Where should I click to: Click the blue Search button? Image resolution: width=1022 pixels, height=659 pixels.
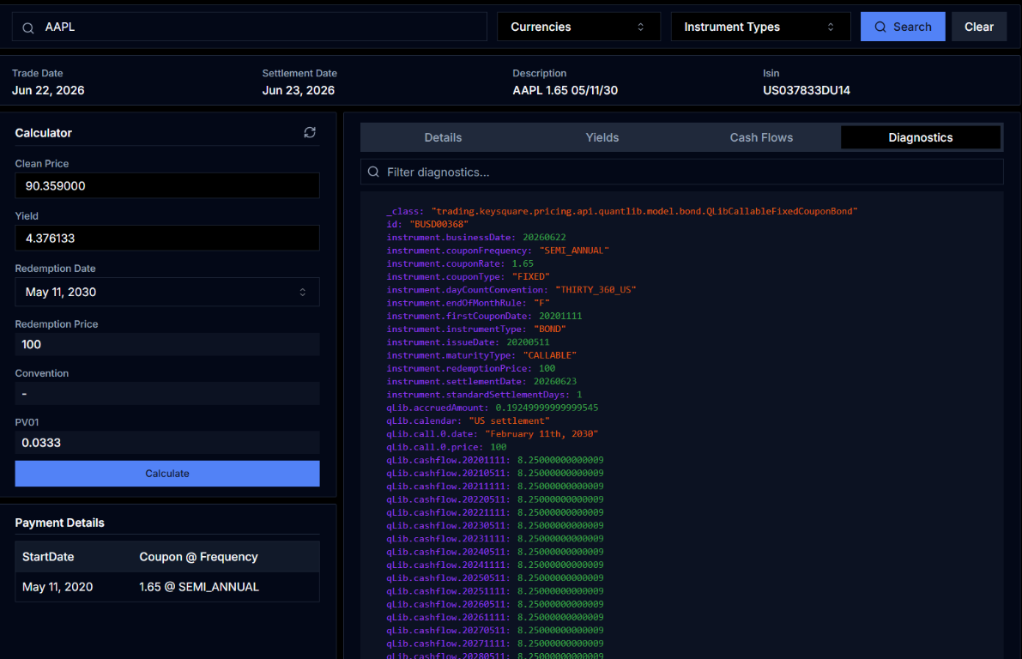903,27
